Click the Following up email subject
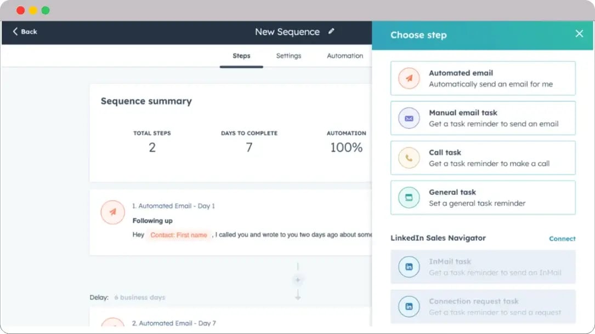The height and width of the screenshot is (334, 595). coord(152,221)
